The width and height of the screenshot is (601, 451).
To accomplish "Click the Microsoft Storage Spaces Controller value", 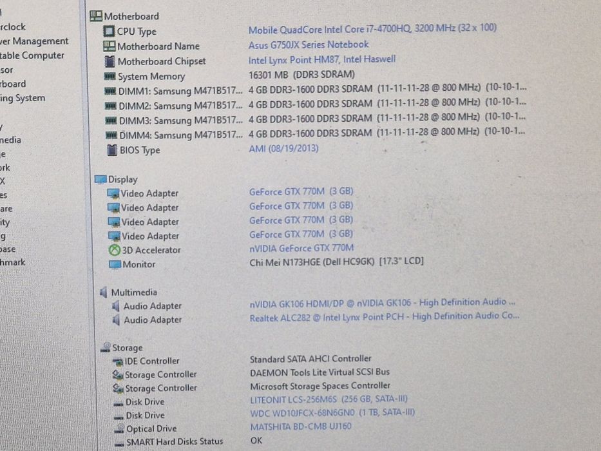I will coord(320,386).
